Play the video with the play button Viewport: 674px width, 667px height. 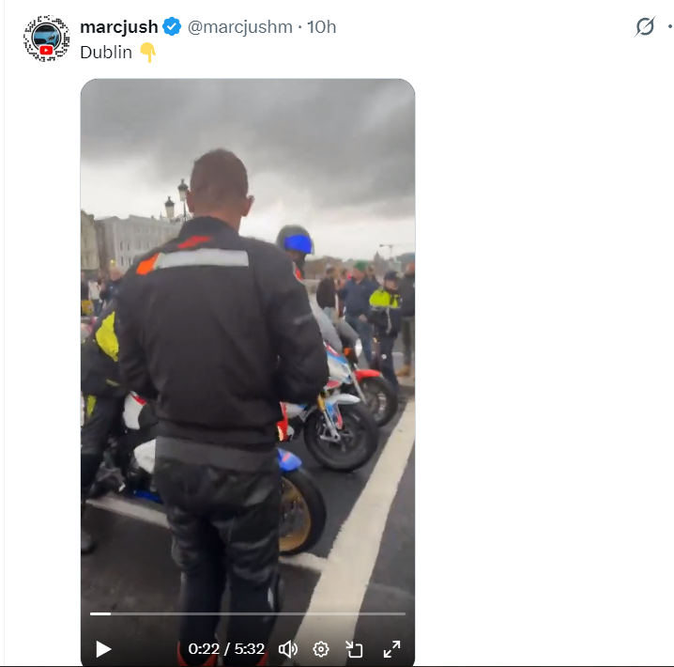[x=103, y=649]
